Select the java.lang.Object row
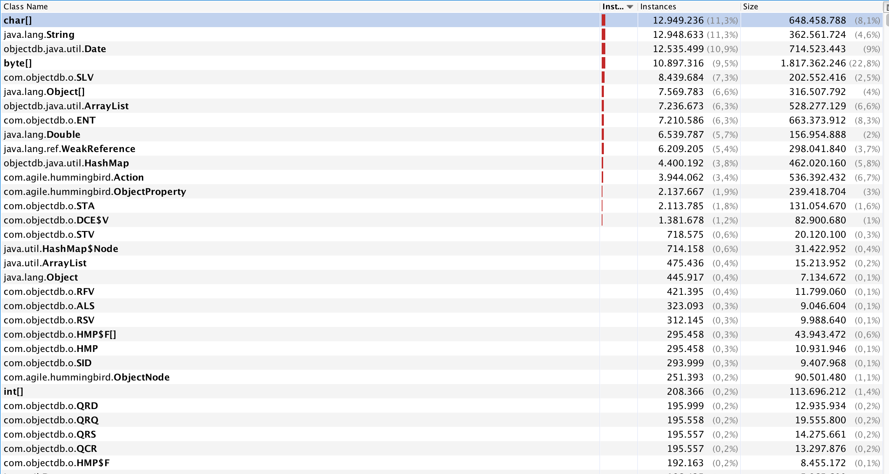 click(442, 277)
